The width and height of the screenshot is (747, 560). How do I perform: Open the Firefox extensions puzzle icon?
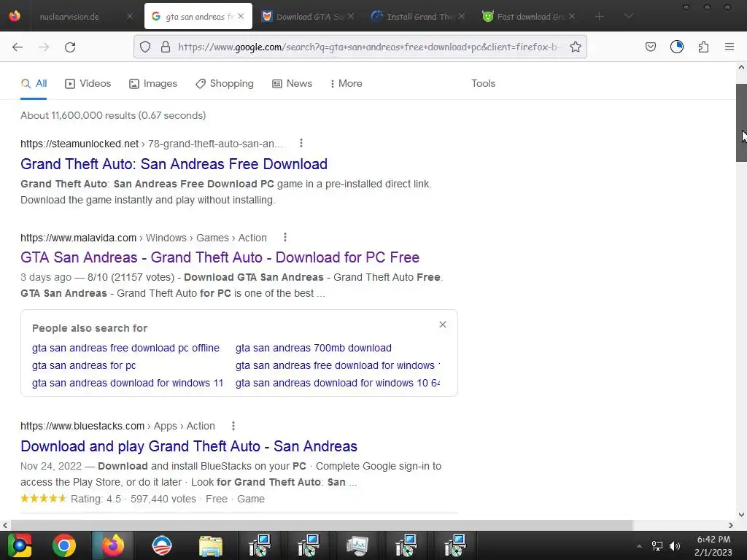pos(703,47)
